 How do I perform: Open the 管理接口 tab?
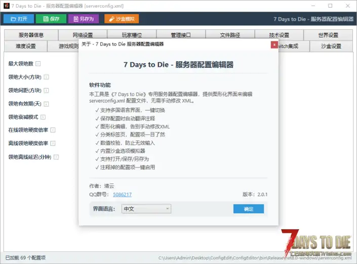point(181,35)
